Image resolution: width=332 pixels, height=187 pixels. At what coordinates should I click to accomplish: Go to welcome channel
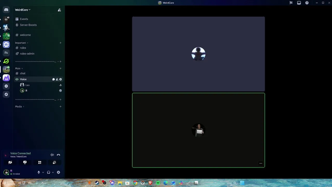[39, 35]
